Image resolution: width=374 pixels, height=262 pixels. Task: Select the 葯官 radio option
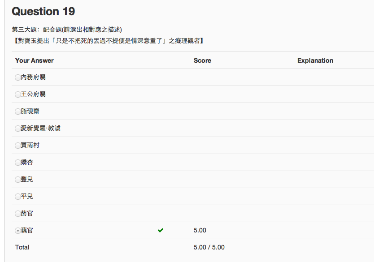tap(18, 214)
